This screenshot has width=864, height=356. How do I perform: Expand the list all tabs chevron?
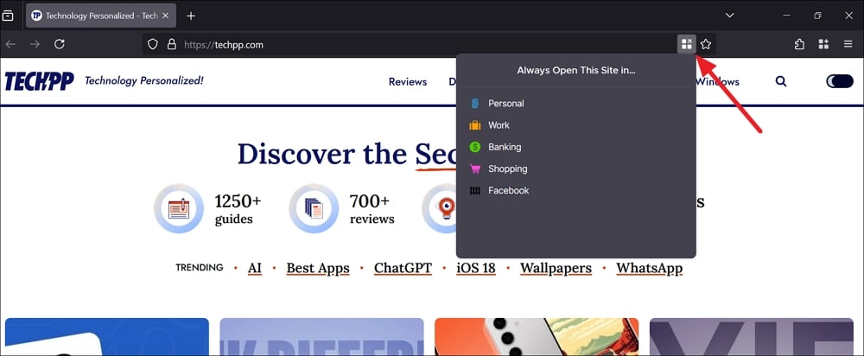[x=729, y=16]
